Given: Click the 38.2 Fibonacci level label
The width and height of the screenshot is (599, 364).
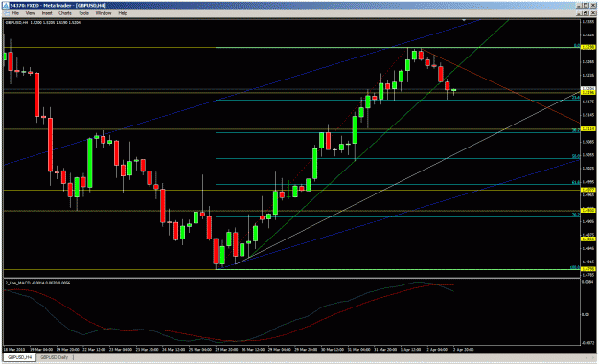Looking at the screenshot, I should pos(576,130).
